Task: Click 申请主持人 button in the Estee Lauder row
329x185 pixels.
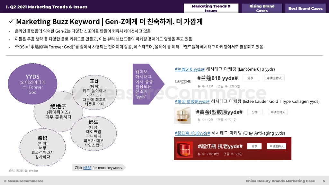Action: pyautogui.click(x=278, y=112)
